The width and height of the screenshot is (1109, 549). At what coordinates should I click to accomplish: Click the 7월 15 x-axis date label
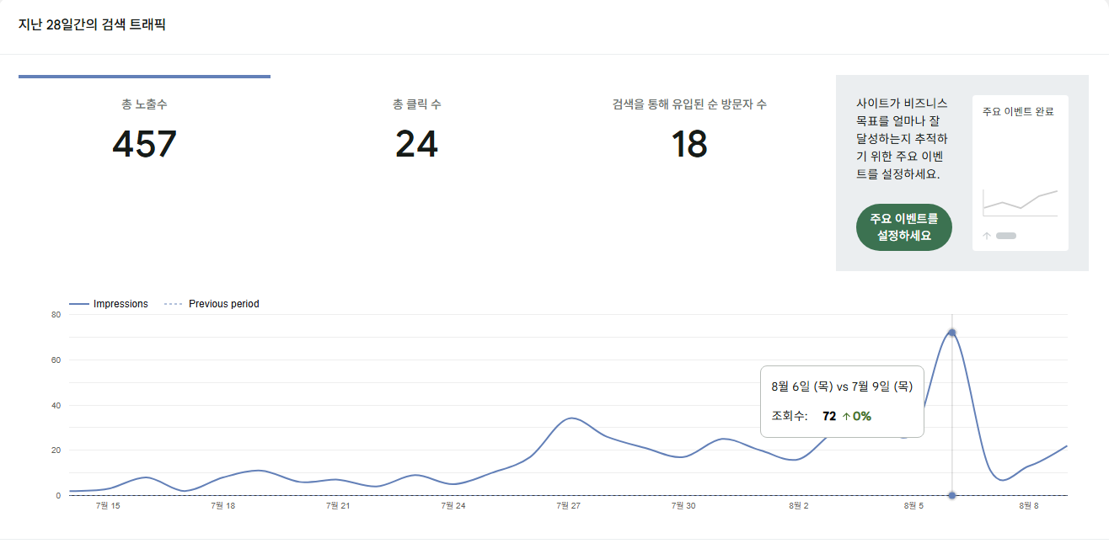point(108,506)
